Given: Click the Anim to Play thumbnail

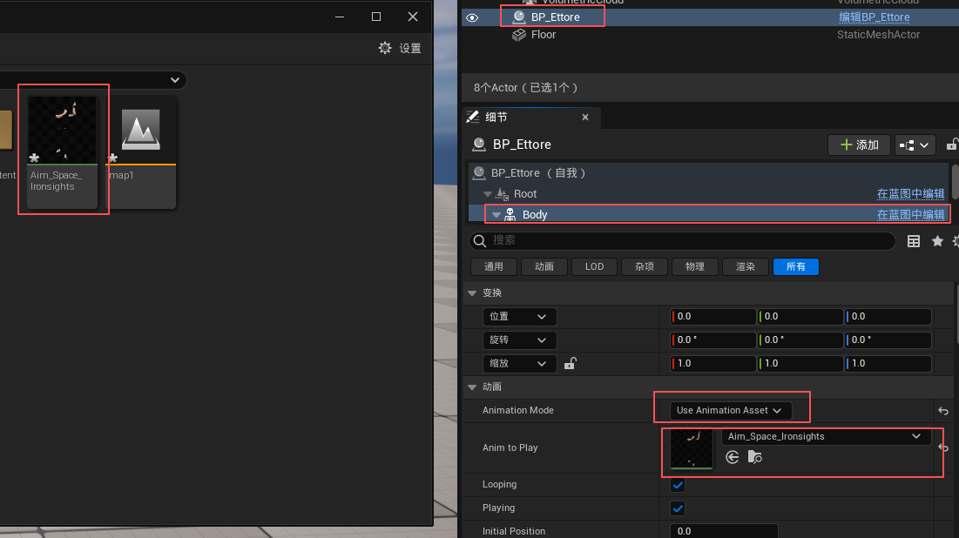Looking at the screenshot, I should click(x=692, y=448).
